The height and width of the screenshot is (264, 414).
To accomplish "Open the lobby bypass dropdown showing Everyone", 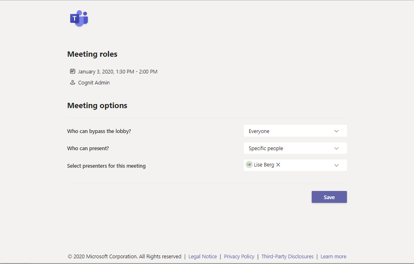I will click(x=295, y=131).
